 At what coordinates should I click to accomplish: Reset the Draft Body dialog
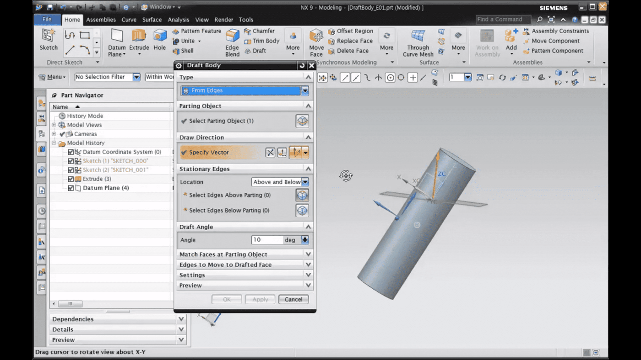point(302,65)
